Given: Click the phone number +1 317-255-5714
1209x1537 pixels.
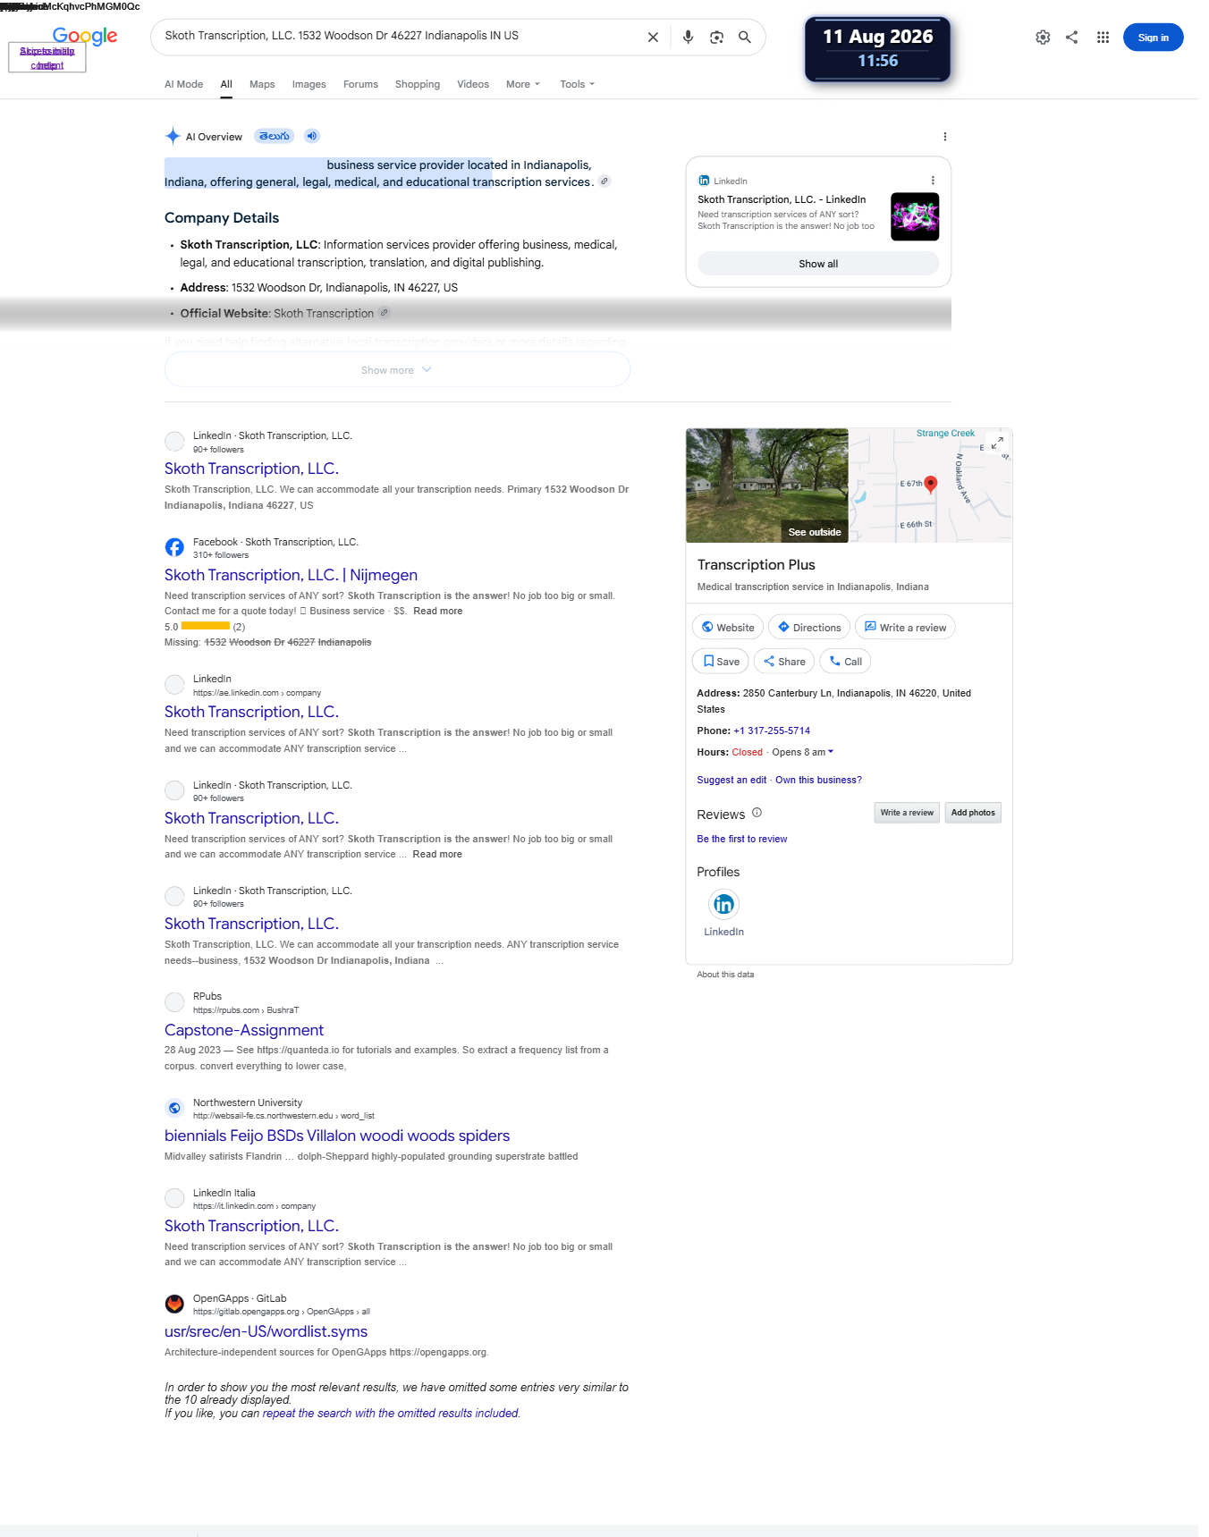Looking at the screenshot, I should click(772, 730).
